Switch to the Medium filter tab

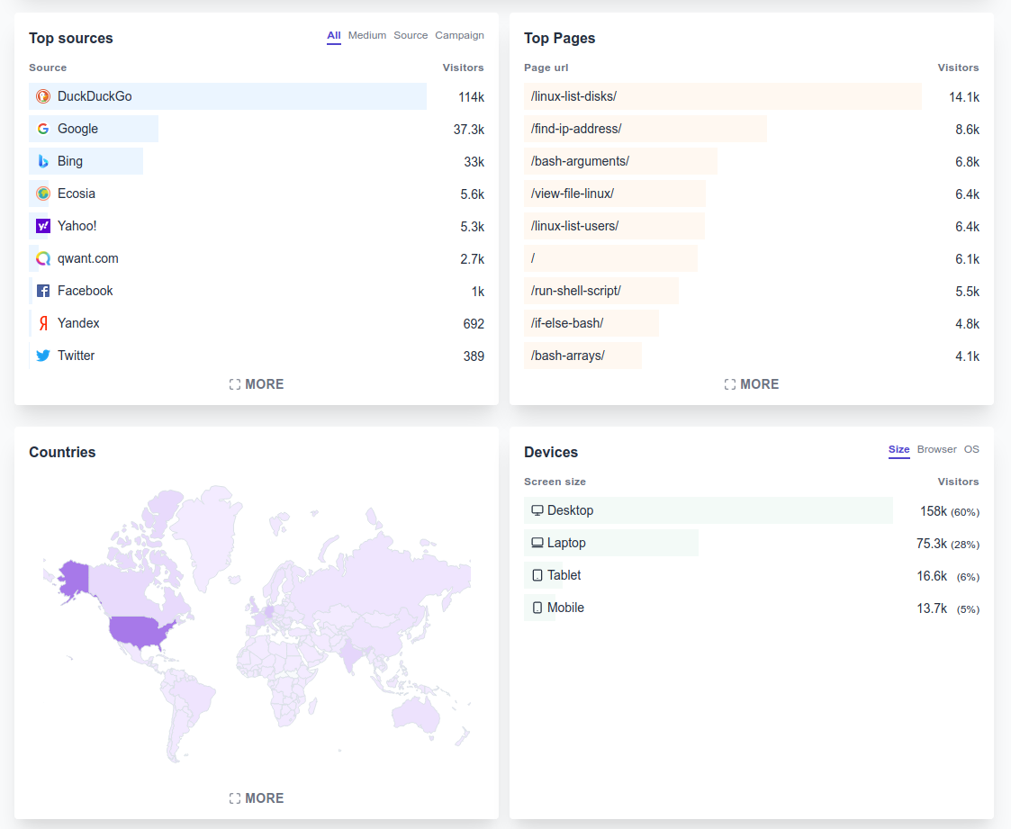366,35
